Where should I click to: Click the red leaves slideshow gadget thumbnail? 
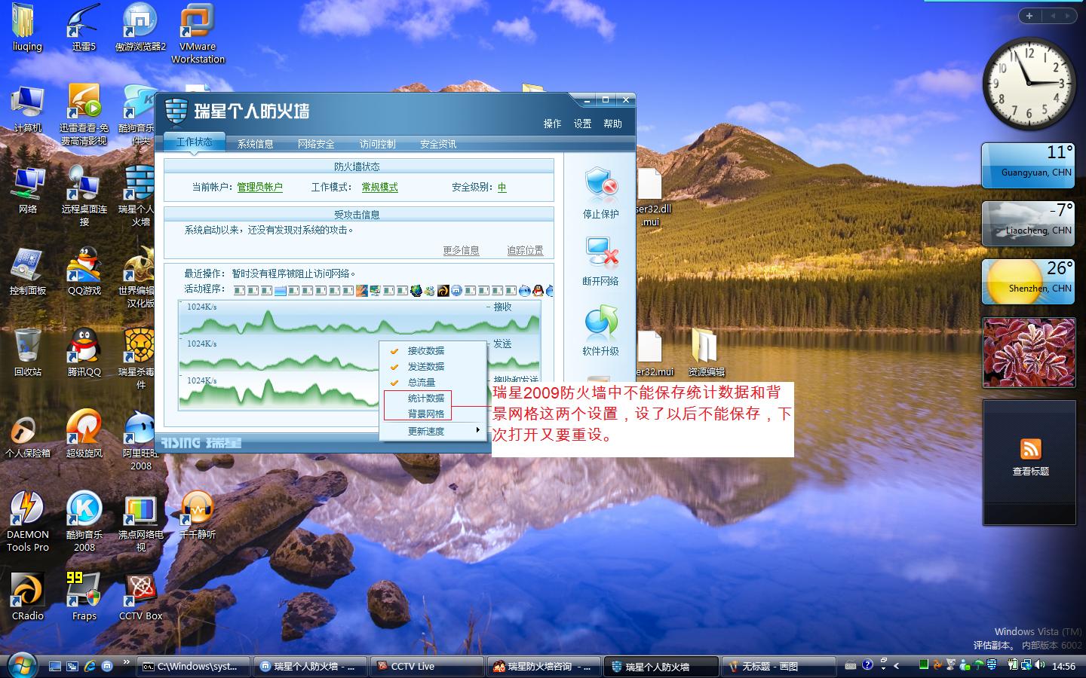(1029, 353)
